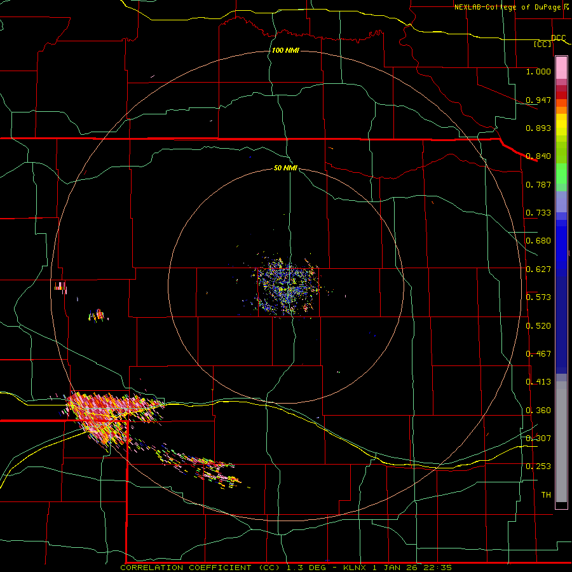572x572 pixels.
Task: Click the gray segment of the color bar
Action: pos(561,442)
